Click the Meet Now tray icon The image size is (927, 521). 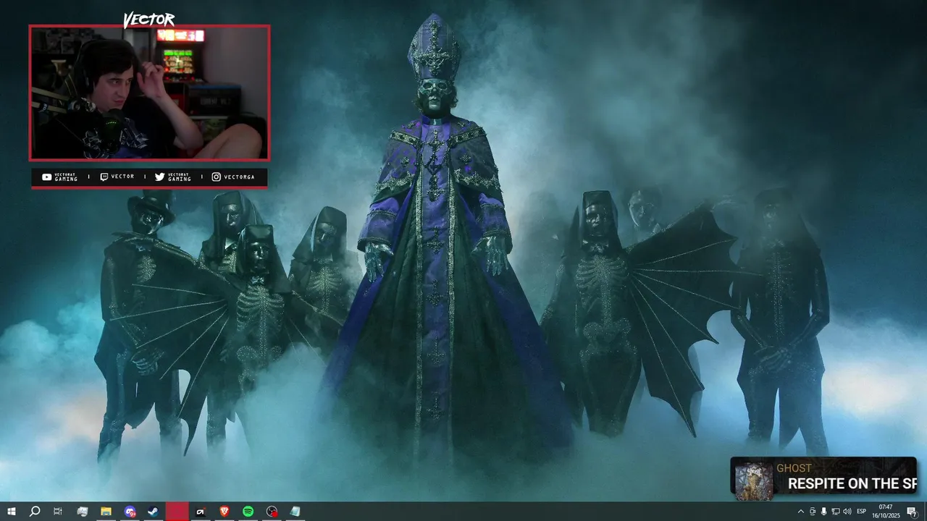click(812, 512)
